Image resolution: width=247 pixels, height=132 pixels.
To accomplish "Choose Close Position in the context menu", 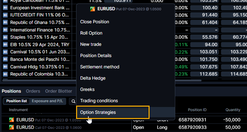I will click(x=95, y=22).
